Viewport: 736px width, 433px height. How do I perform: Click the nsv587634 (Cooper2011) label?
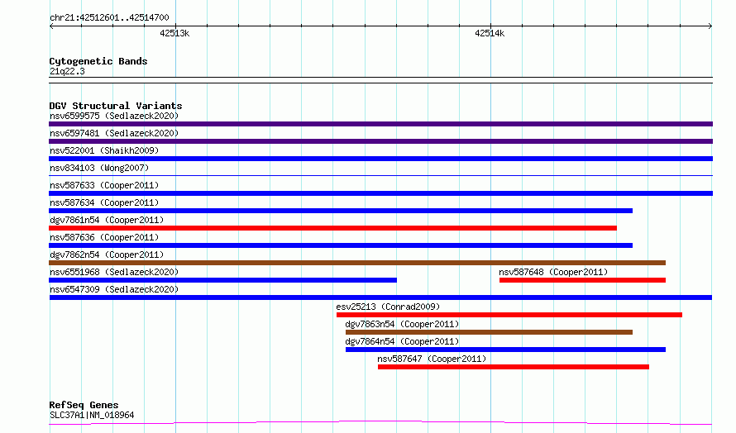(x=104, y=202)
